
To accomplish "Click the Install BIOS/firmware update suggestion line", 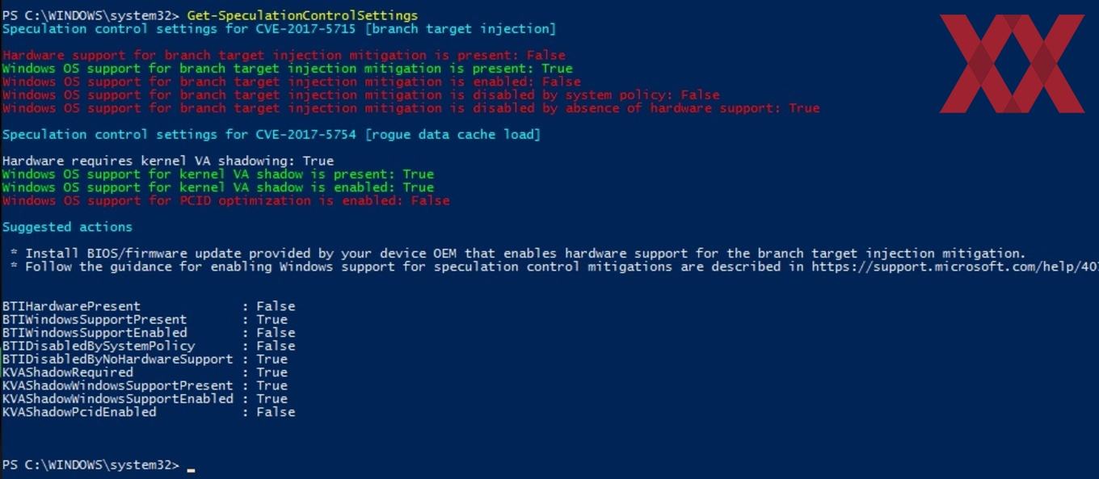I will (x=518, y=254).
